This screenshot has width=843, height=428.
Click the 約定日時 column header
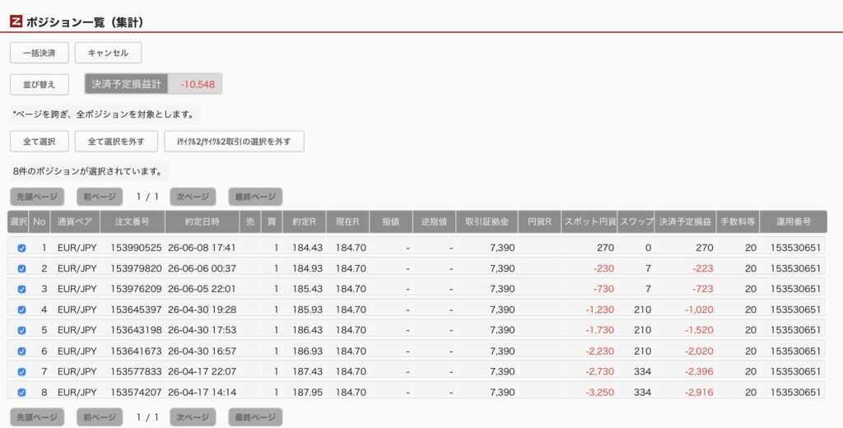[x=203, y=221]
